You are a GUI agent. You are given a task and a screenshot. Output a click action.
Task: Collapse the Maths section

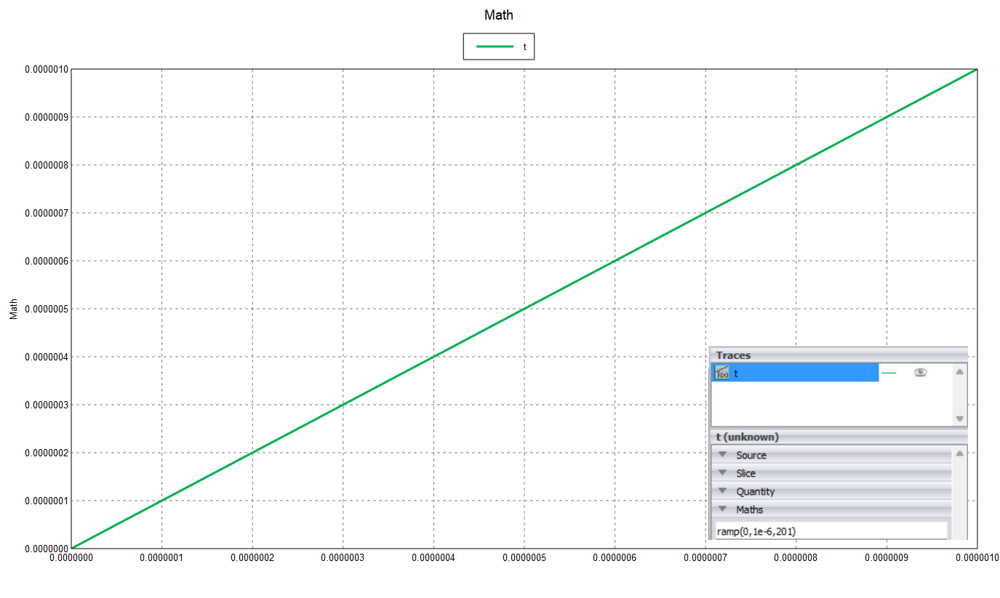click(831, 509)
